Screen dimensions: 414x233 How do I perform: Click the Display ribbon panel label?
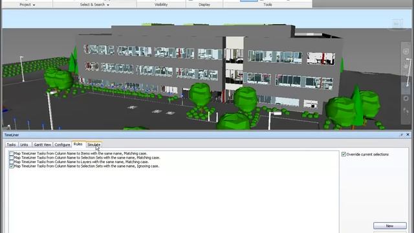click(x=204, y=5)
